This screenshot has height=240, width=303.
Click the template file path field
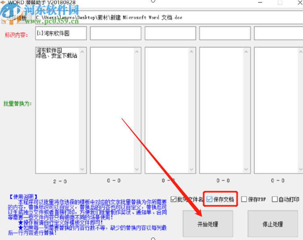pyautogui.click(x=168, y=18)
